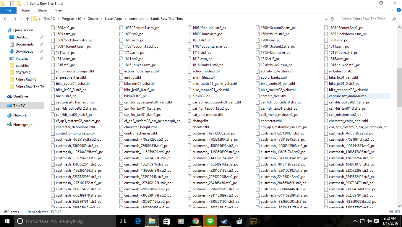This screenshot has height=227, width=402.
Task: Select the file cheats.xtbl
Action: coord(201,127)
